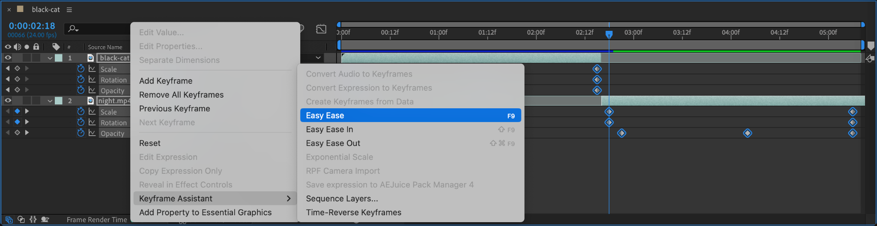Viewport: 877px width, 226px height.
Task: Toggle the Layer Switches pane icon
Action: 9,220
